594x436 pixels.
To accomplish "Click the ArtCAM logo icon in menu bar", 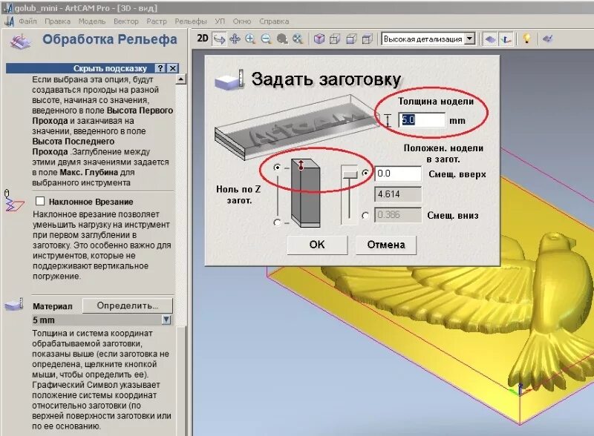I will (x=10, y=22).
